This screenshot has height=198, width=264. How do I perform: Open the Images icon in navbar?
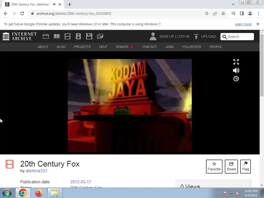100,36
